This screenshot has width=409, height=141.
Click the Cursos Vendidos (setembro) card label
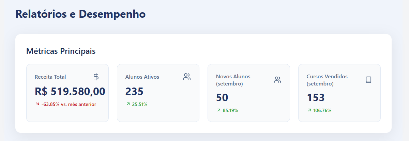(x=327, y=80)
